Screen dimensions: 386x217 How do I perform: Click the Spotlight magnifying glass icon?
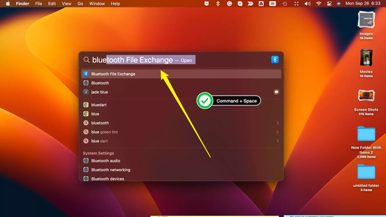(86, 59)
